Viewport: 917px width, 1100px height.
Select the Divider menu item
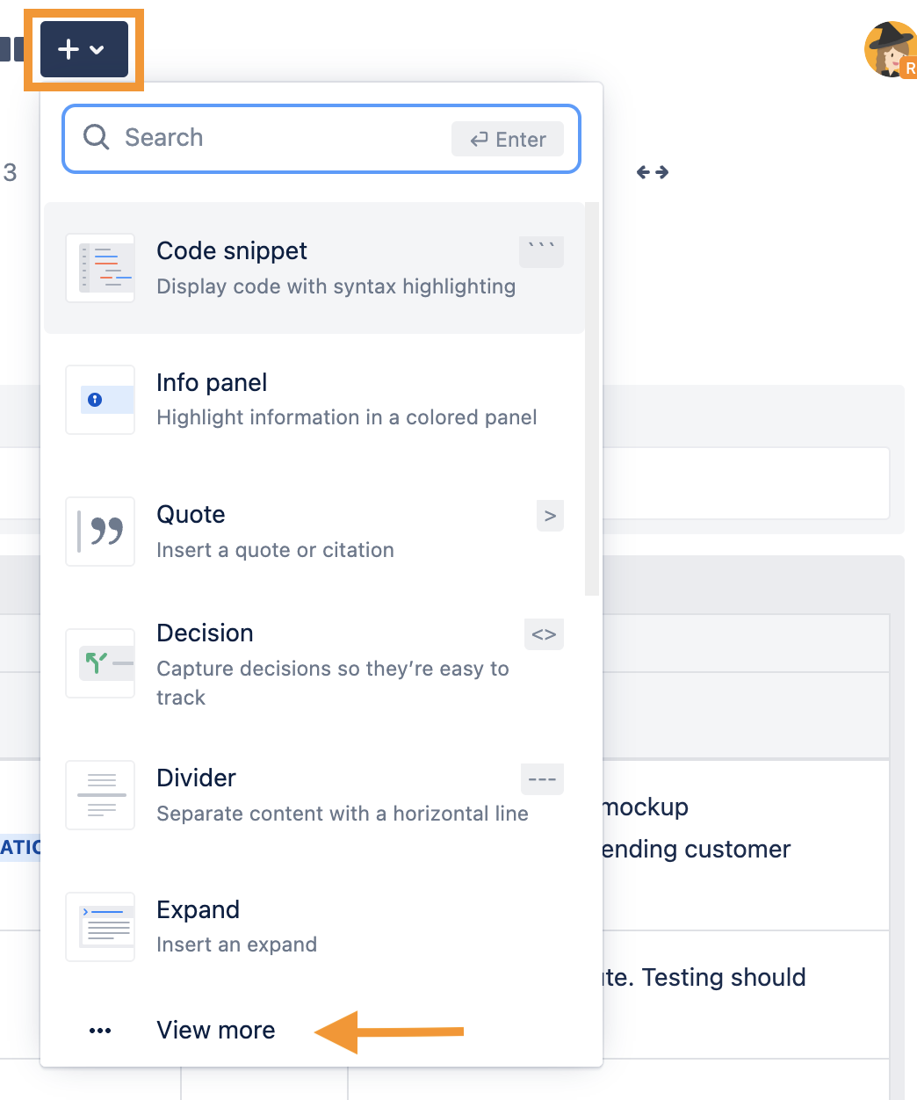pyautogui.click(x=314, y=795)
